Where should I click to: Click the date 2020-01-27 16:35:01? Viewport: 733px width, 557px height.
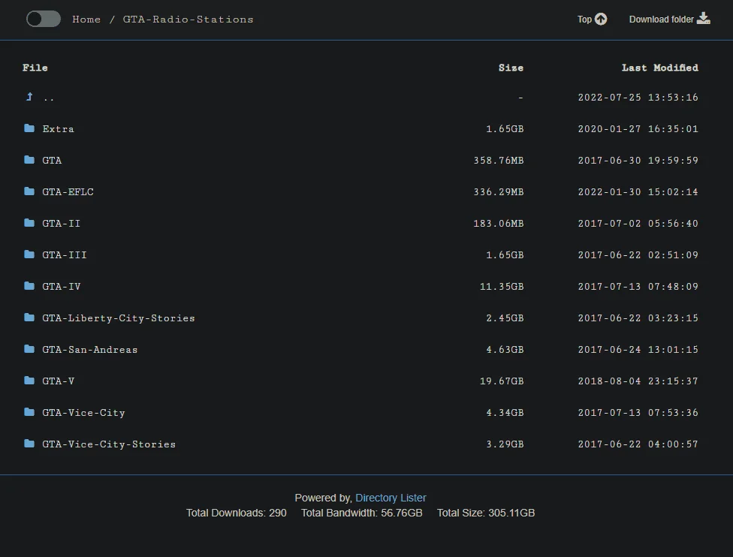638,129
